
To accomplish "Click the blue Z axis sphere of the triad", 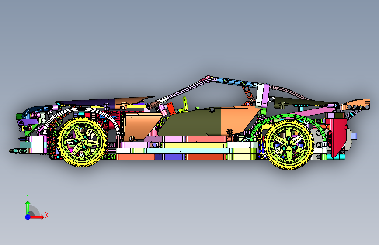I will tap(28, 217).
